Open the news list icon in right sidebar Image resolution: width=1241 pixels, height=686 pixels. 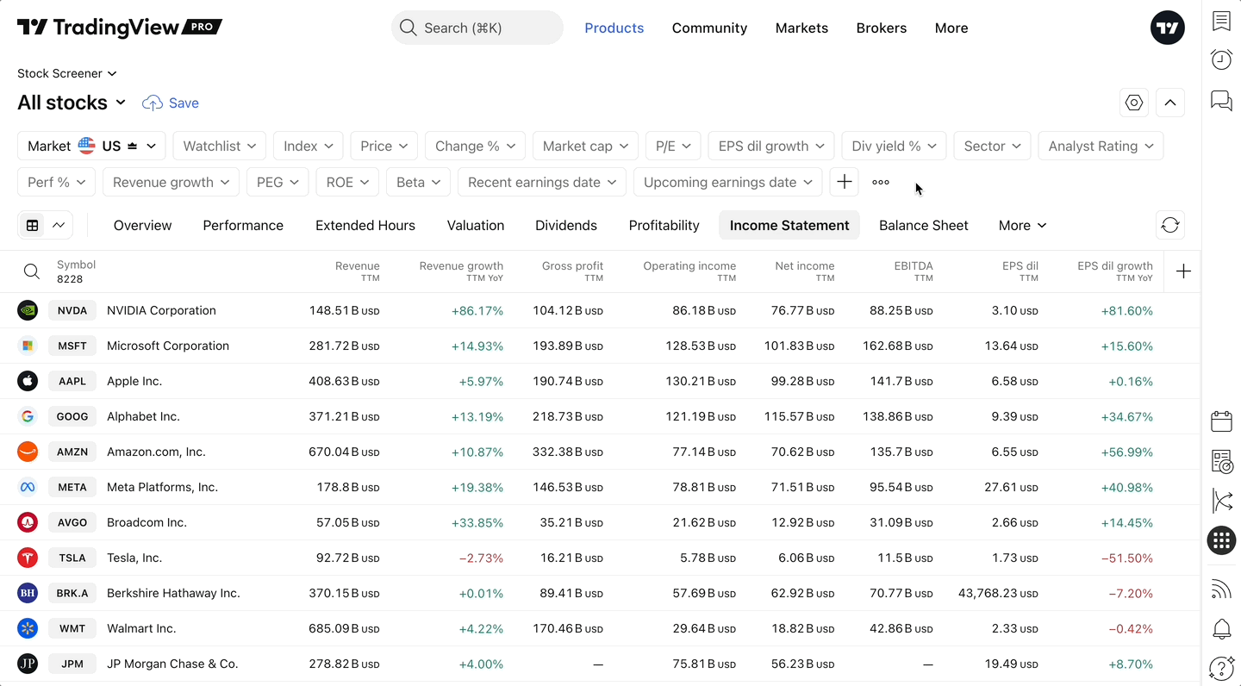(x=1221, y=461)
